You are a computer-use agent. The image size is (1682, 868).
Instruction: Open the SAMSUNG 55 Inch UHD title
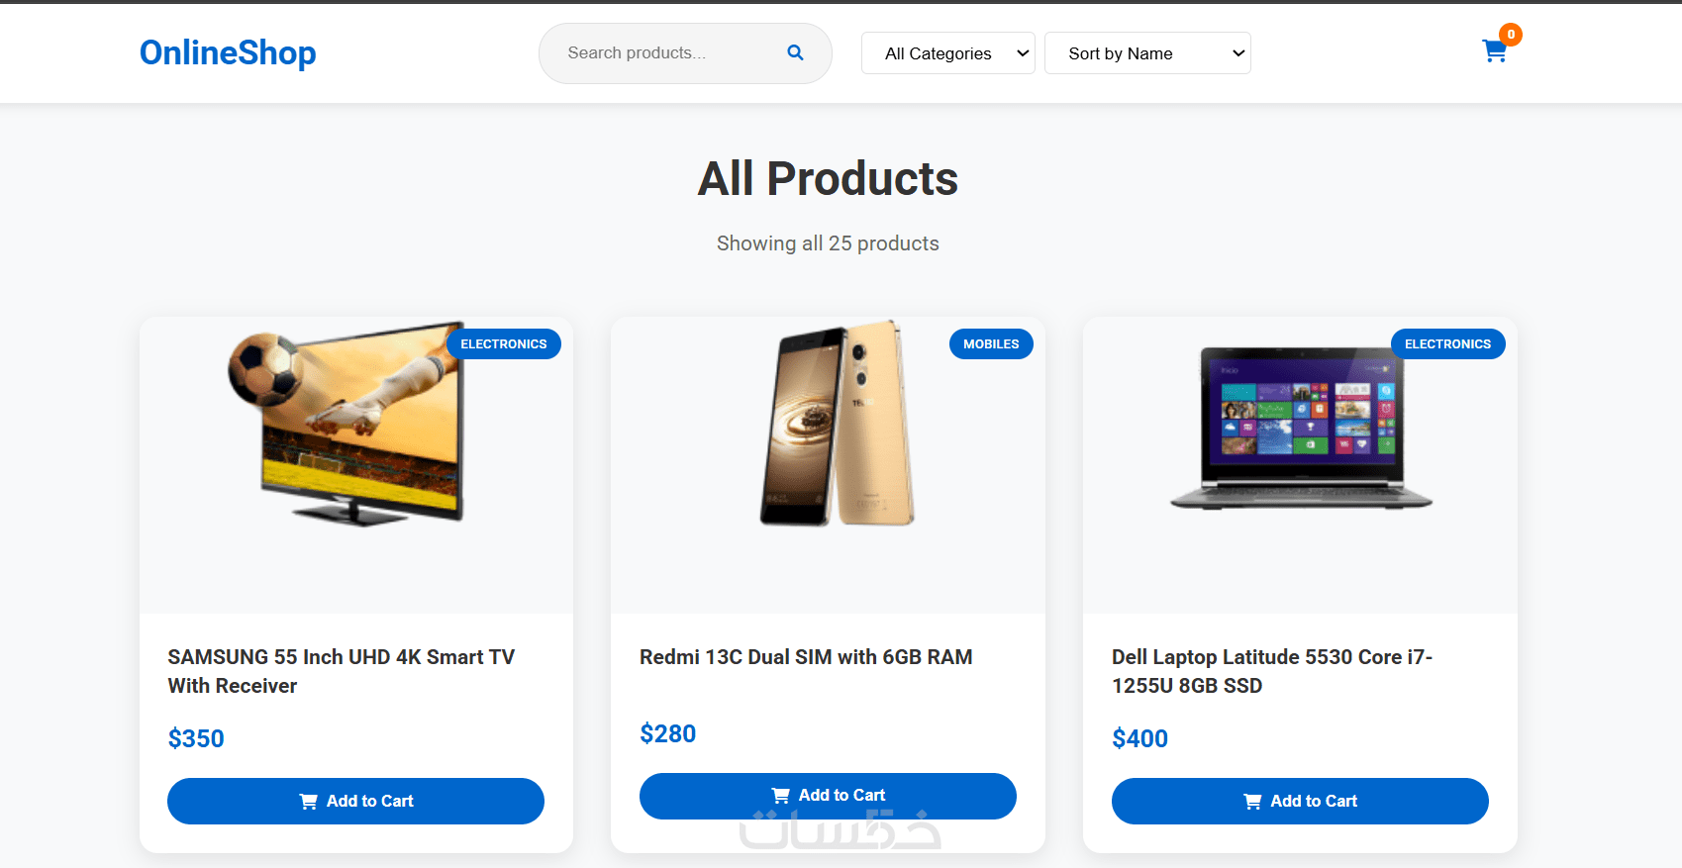(342, 671)
